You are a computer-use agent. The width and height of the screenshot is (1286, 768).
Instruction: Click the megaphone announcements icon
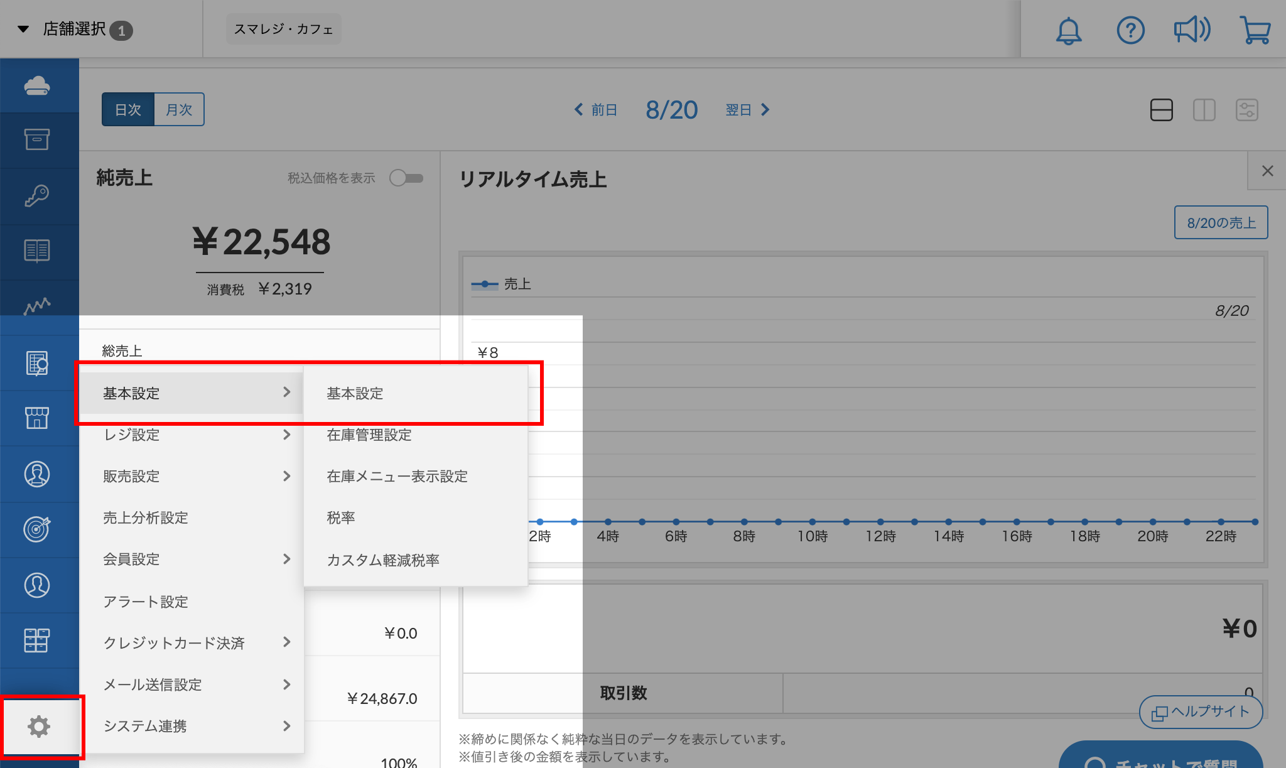[1192, 30]
